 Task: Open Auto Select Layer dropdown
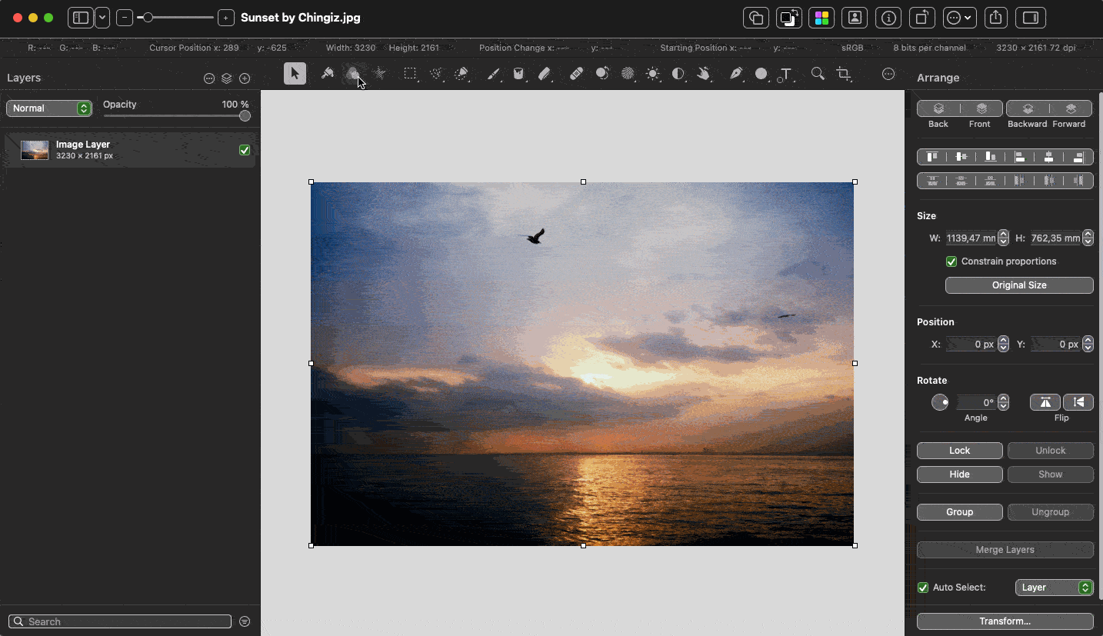pos(1055,588)
